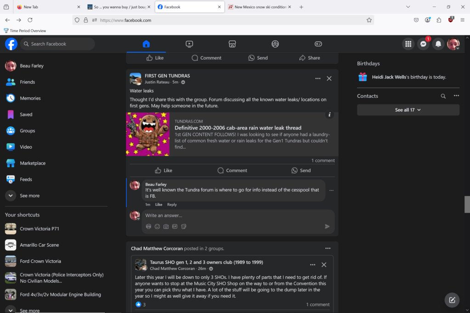Open Messenger with one unread notification

coord(423,44)
